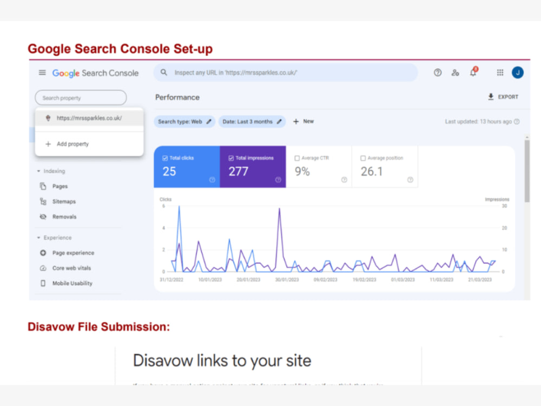
Task: Click the Inspect any URL search field
Action: point(286,73)
